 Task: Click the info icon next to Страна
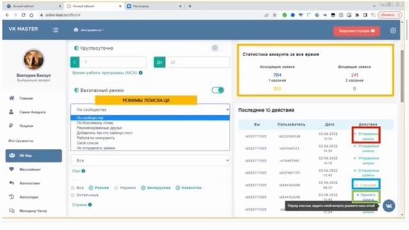89,204
